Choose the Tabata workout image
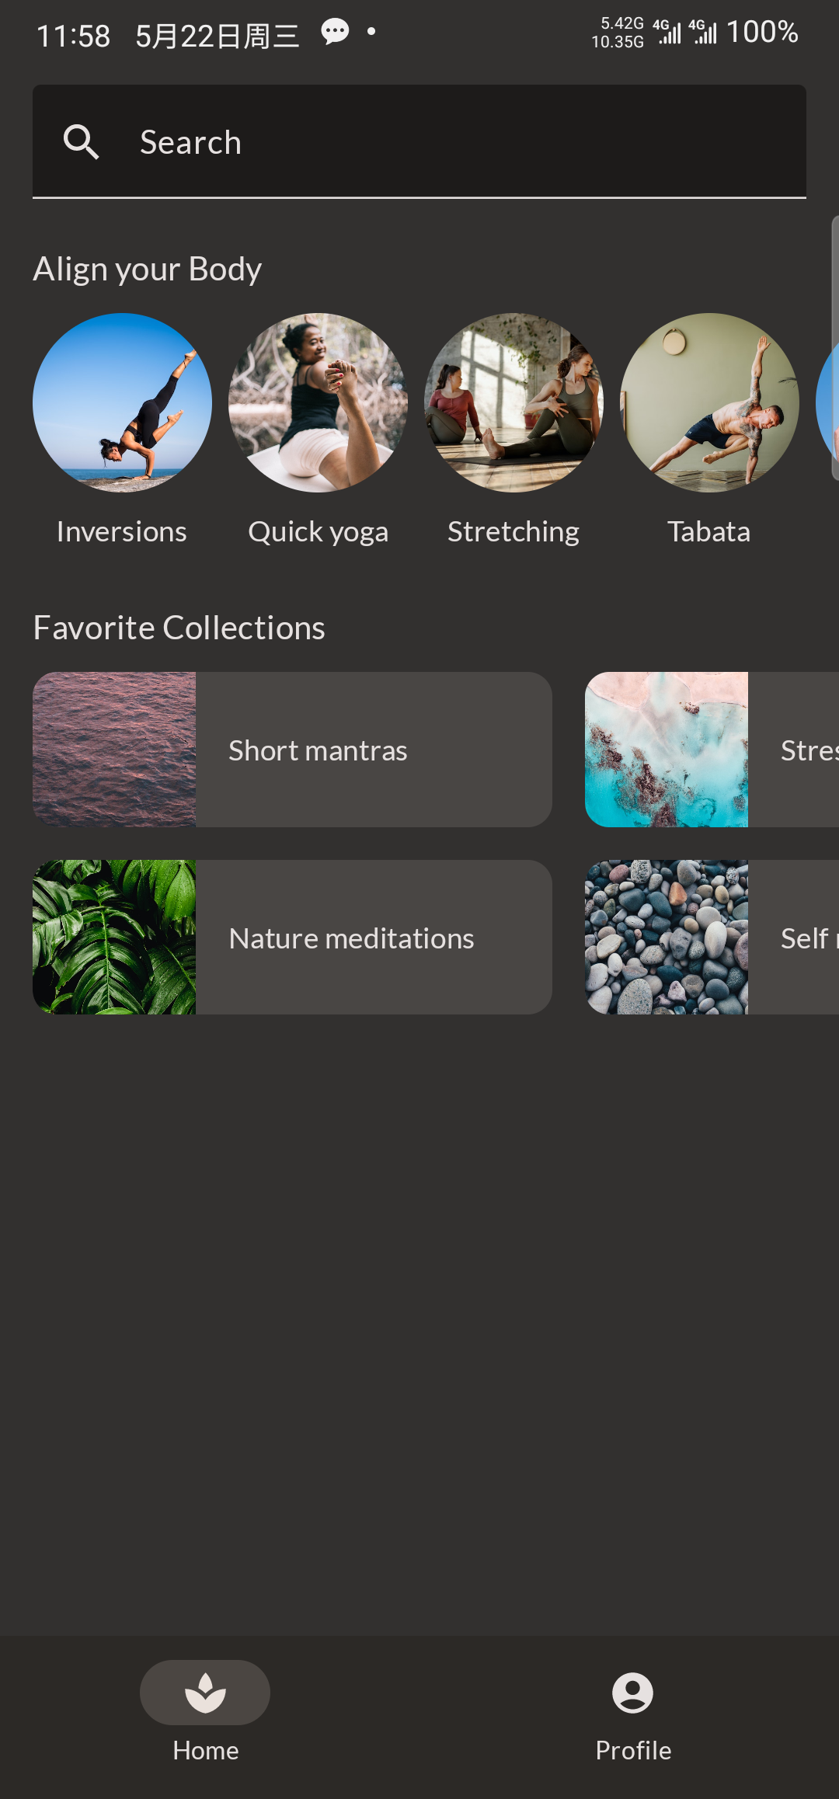The width and height of the screenshot is (839, 1799). pos(709,402)
